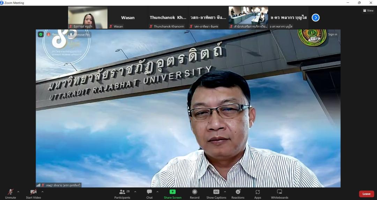377x200 pixels.
Task: Open the Chat panel
Action: [x=149, y=193]
